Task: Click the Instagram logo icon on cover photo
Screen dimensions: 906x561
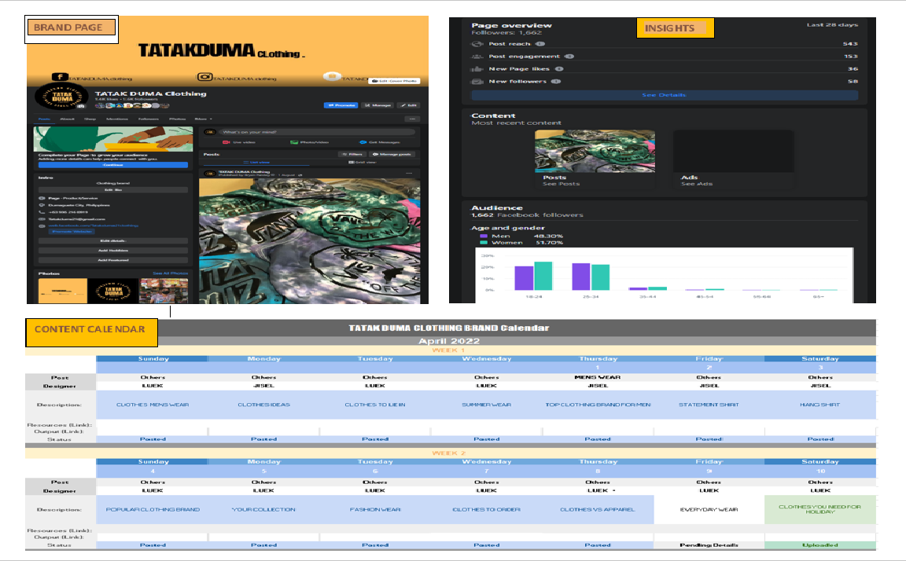Action: [204, 77]
